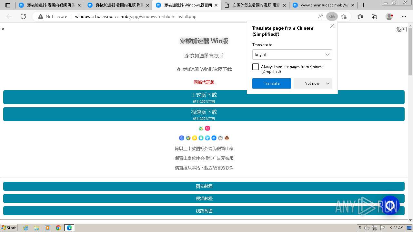The height and width of the screenshot is (232, 413).
Task: Open Internet Explorer from taskbar
Action: tap(25, 228)
